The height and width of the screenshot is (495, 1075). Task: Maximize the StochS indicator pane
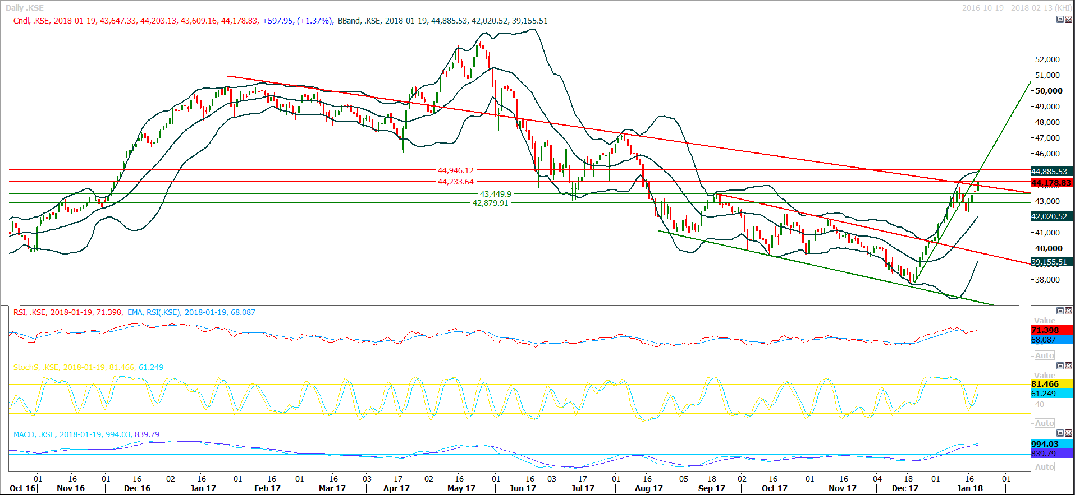pyautogui.click(x=1060, y=366)
